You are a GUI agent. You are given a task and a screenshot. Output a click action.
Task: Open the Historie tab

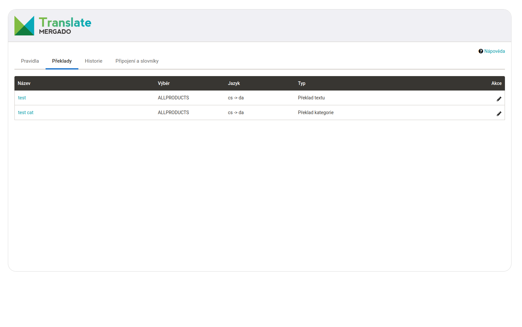coord(93,61)
